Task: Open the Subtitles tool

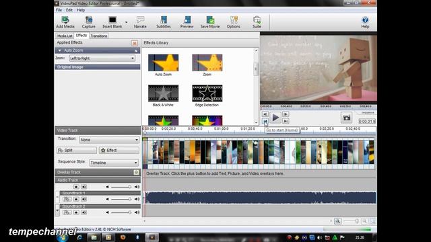Action: [164, 22]
